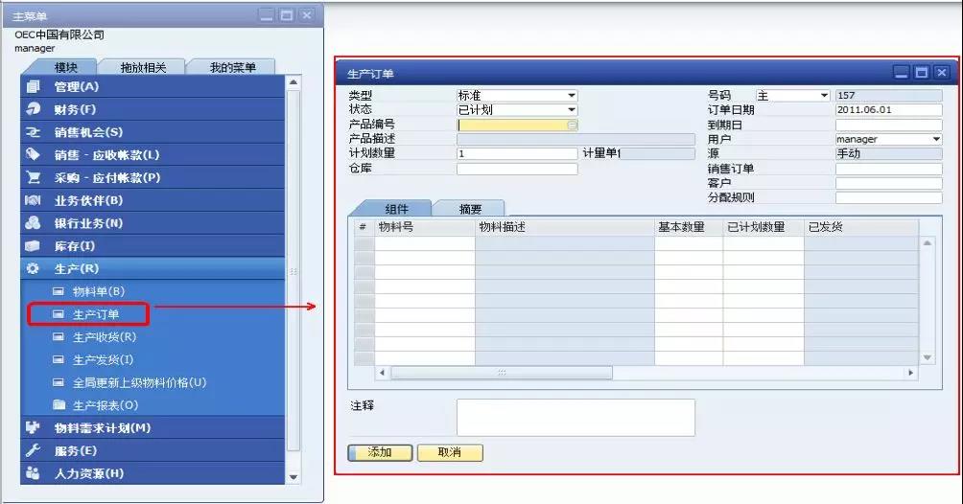Click the Sales Opportunities (销售机会) icon
The width and height of the screenshot is (963, 504).
point(34,132)
